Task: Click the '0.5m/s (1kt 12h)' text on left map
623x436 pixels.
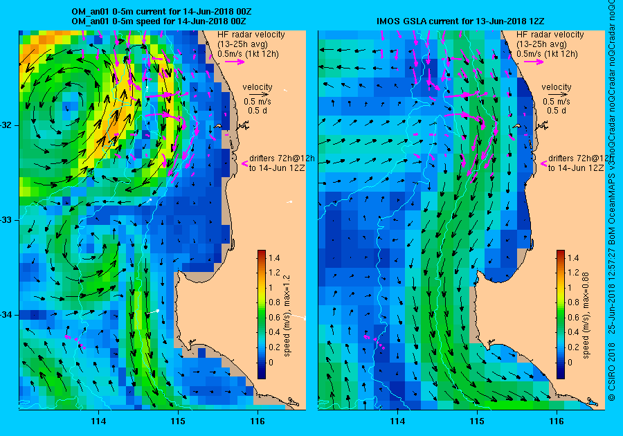Action: coord(248,54)
